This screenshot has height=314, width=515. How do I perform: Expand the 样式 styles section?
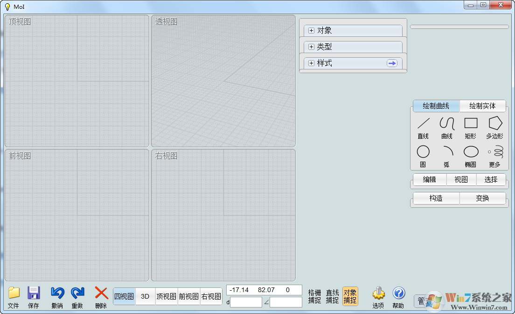pyautogui.click(x=311, y=63)
